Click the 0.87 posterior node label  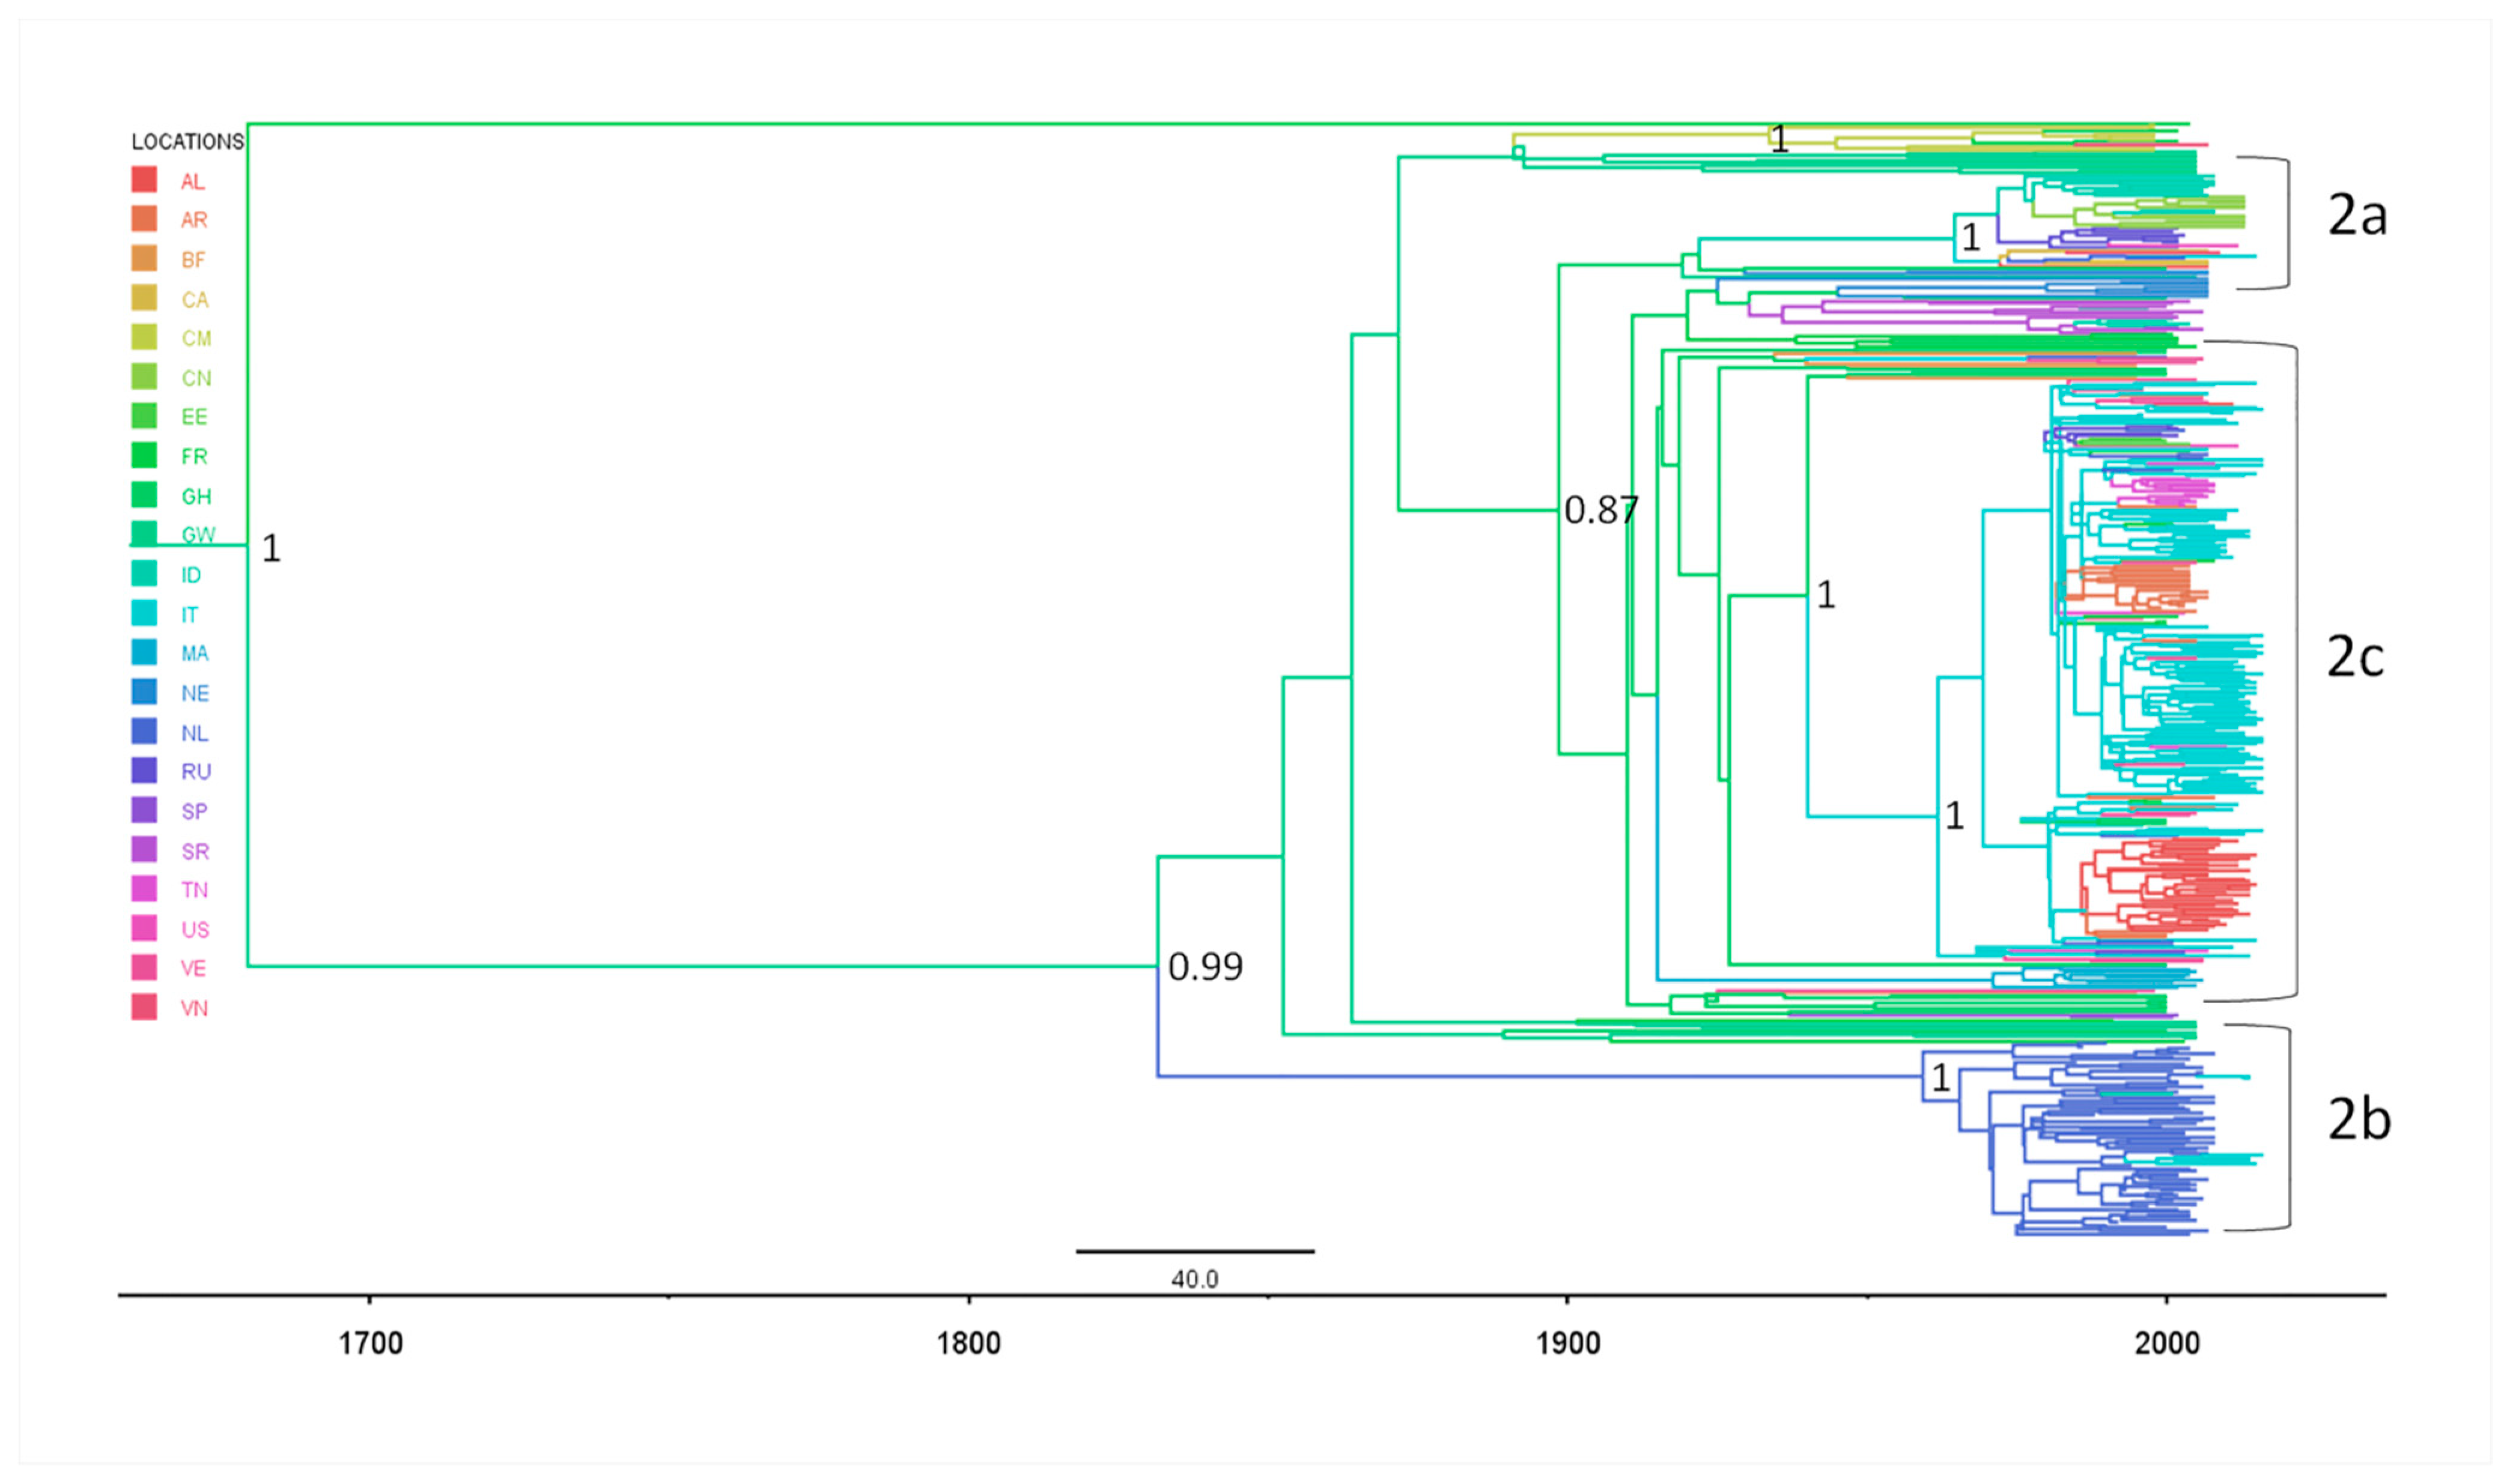[1600, 511]
